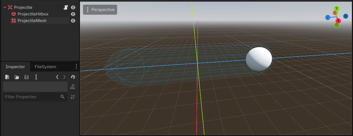The width and height of the screenshot is (353, 136).
Task: Open the Inspector property tools menu
Action: 73,97
